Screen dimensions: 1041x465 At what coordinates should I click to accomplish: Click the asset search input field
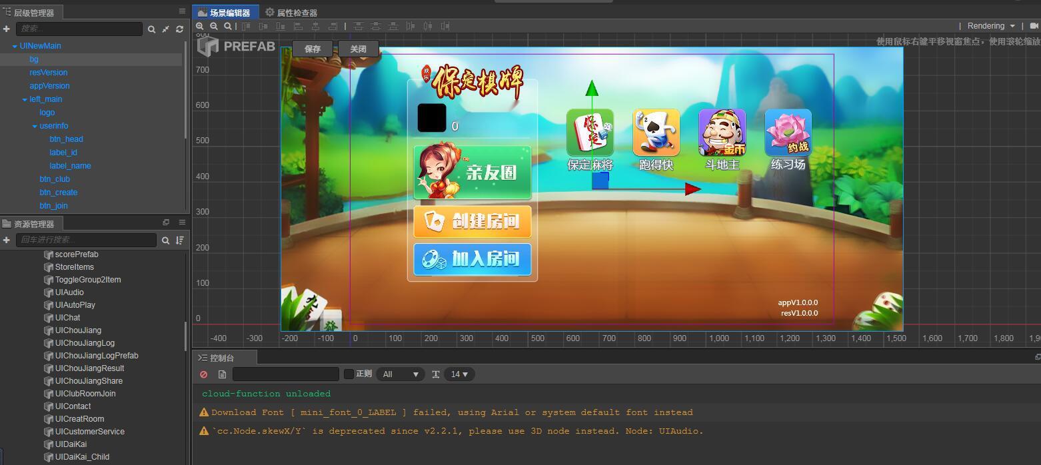85,240
